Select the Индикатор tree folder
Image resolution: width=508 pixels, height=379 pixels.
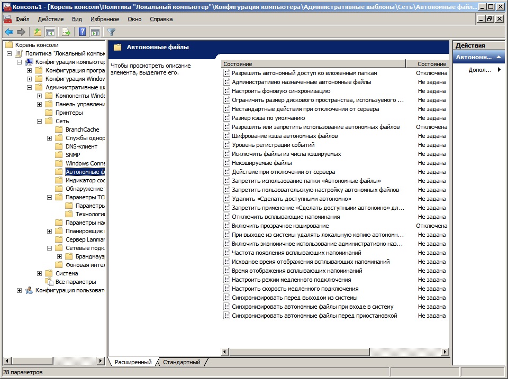(x=85, y=180)
